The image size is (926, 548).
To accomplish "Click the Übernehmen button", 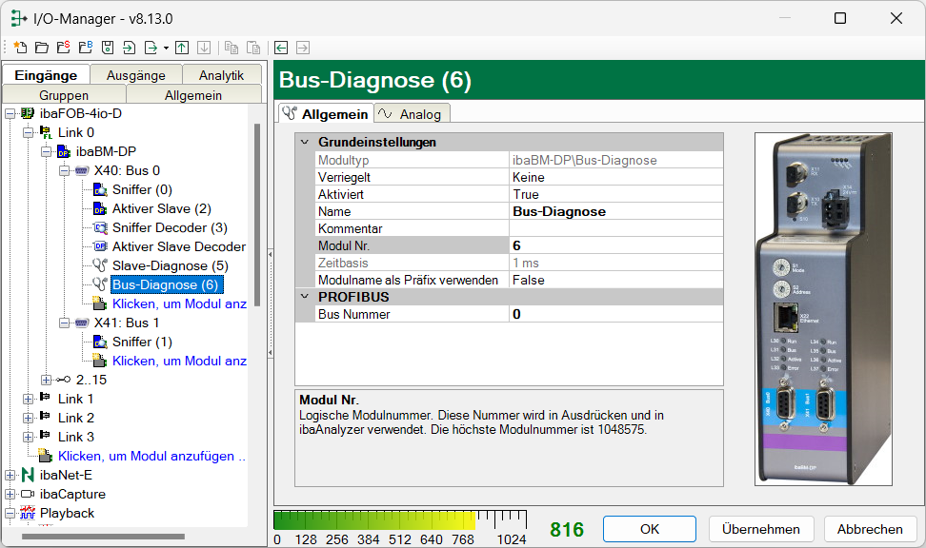I will tap(761, 529).
